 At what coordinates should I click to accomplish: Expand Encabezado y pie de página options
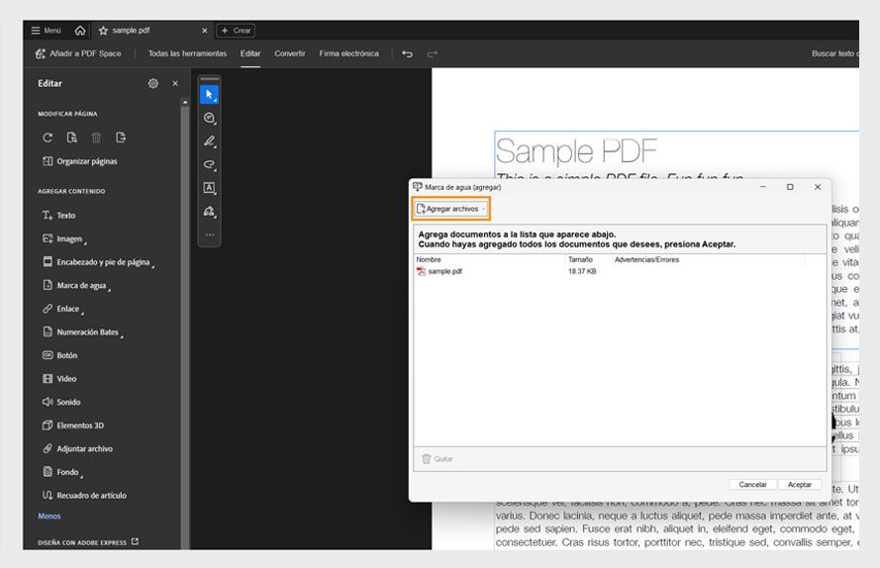pos(99,262)
